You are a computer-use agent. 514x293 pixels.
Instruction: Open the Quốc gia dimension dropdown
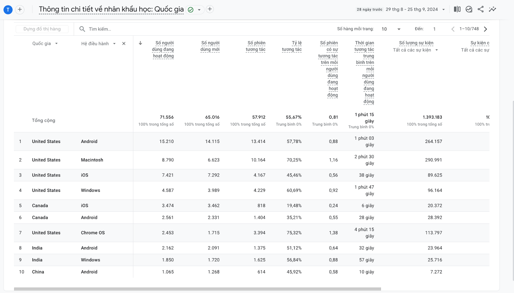click(x=45, y=43)
